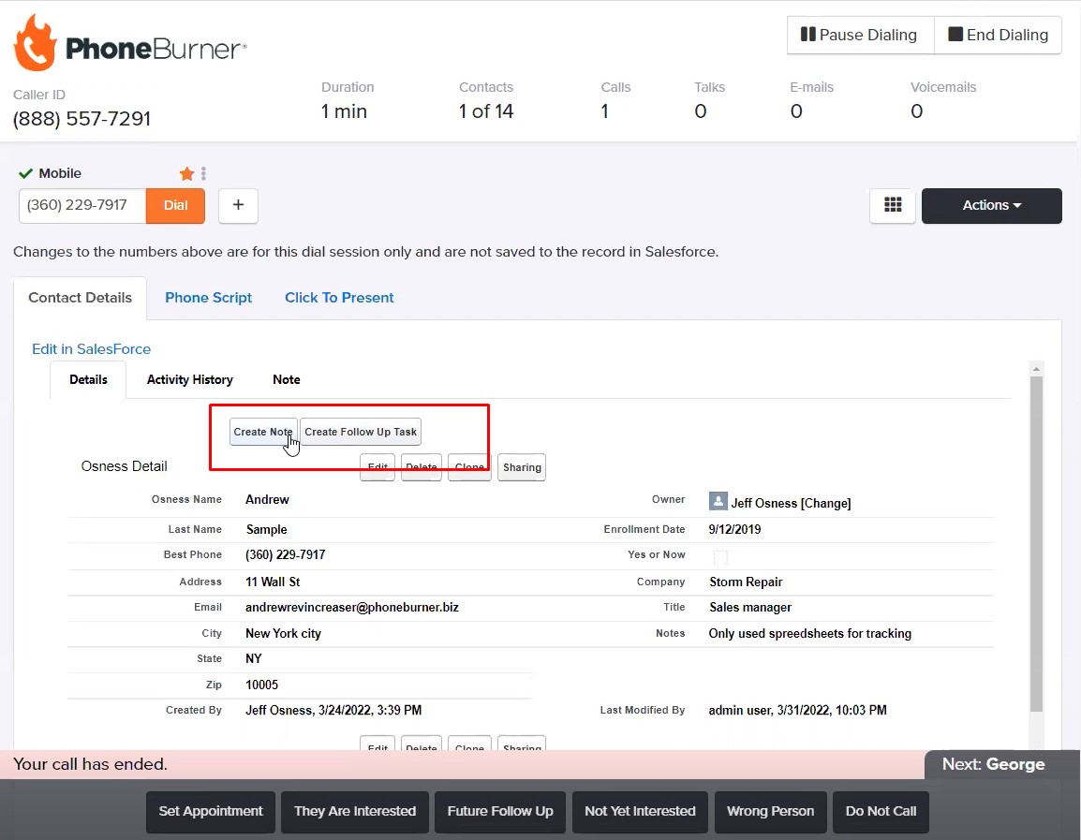Click the Next: George label

click(x=993, y=764)
